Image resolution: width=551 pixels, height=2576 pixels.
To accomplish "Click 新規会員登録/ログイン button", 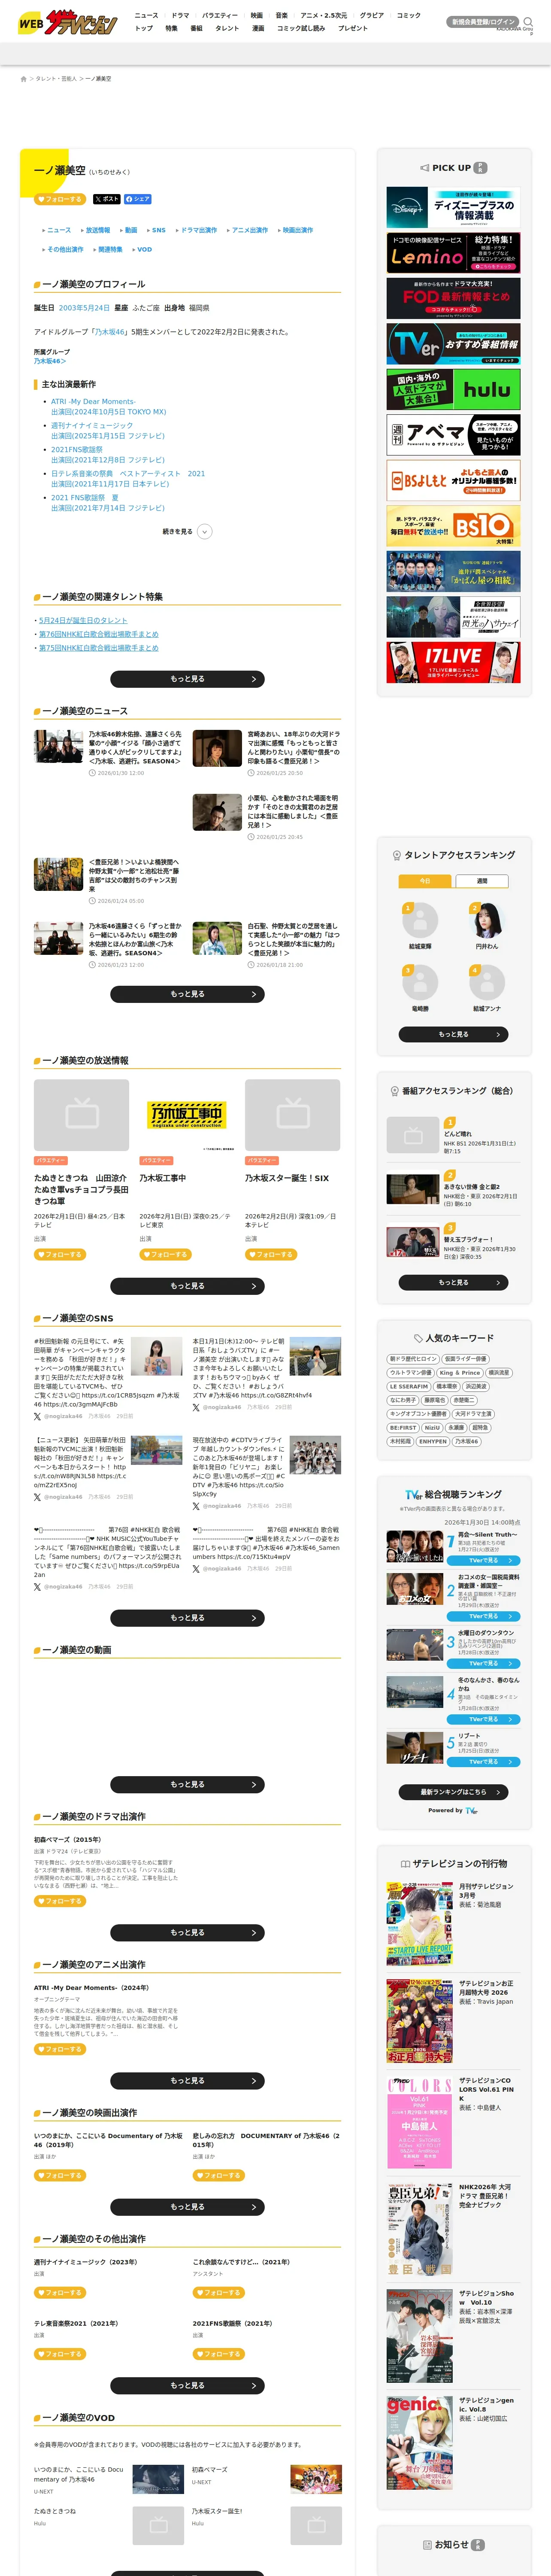I will point(483,21).
